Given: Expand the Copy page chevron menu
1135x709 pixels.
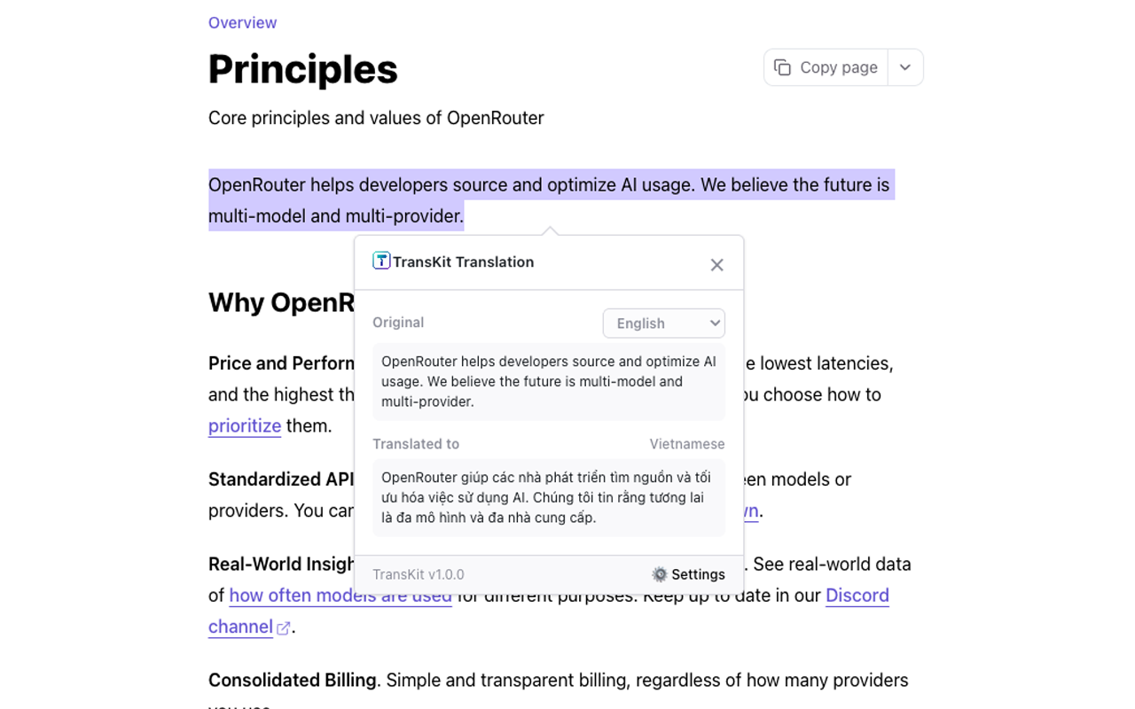Looking at the screenshot, I should tap(904, 67).
